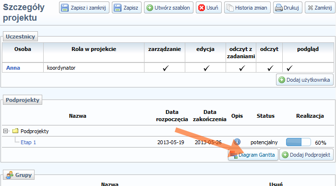Image resolution: width=336 pixels, height=186 pixels.
Task: Open Historia zmian change history
Action: (247, 8)
